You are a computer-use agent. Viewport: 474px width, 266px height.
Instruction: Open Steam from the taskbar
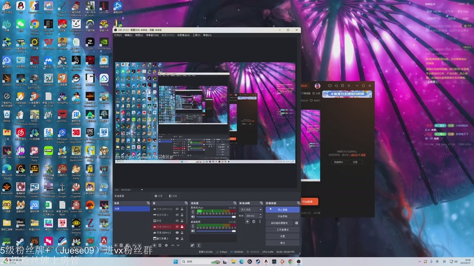(258, 261)
